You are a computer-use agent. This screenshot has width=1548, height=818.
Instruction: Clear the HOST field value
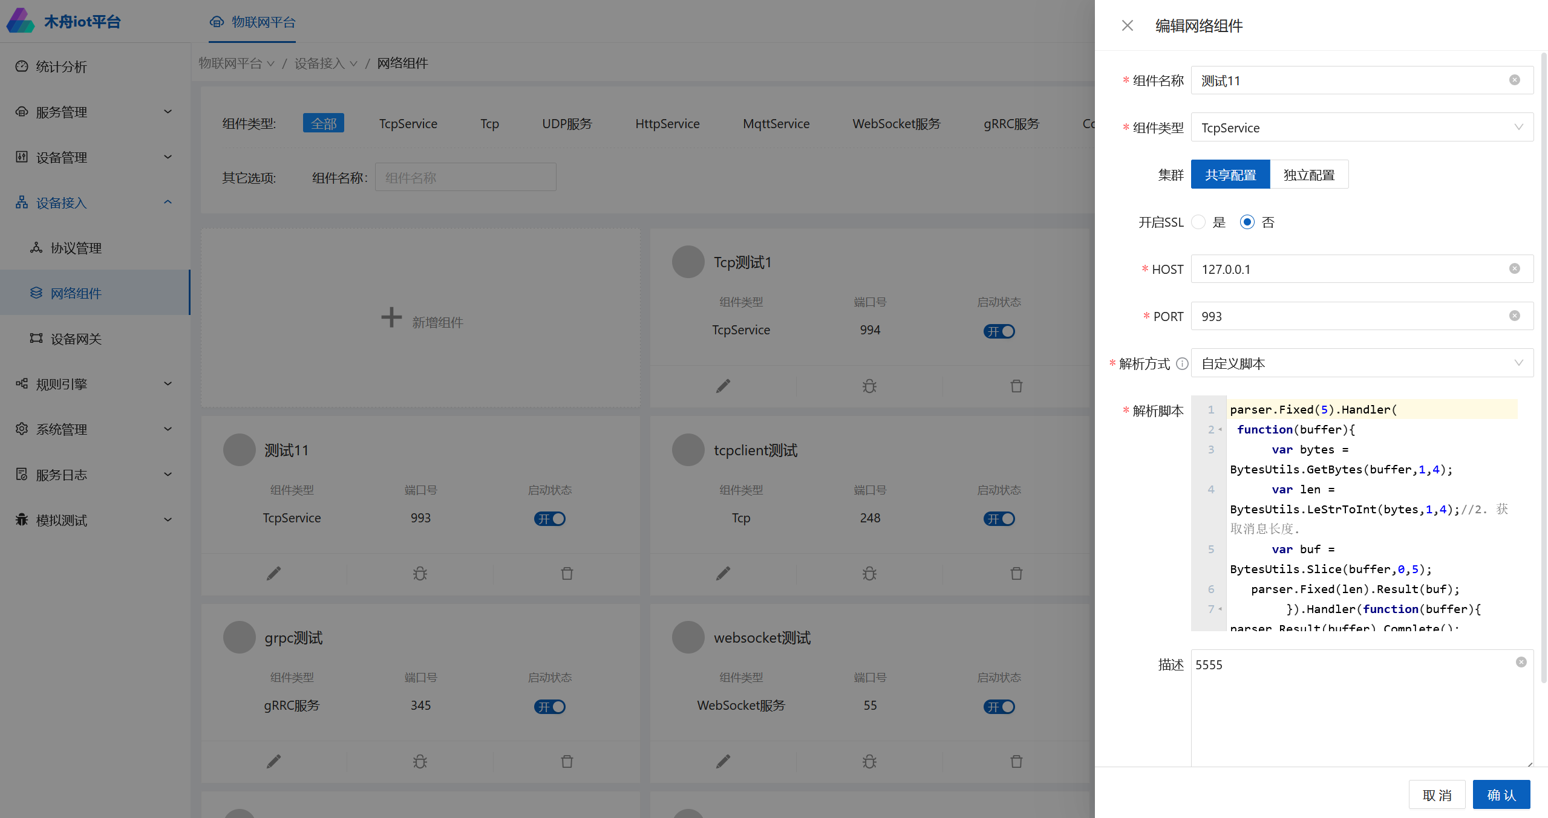(1514, 268)
